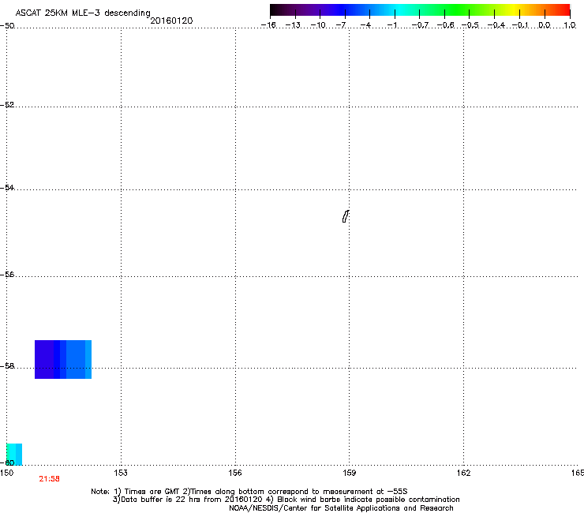584x513 pixels.
Task: Click the blue data block near latitude -58
Action: pos(63,360)
